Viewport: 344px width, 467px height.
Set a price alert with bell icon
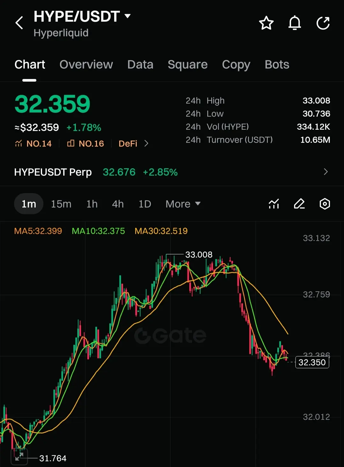click(295, 23)
